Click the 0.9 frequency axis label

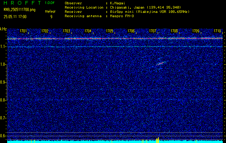click(3, 82)
